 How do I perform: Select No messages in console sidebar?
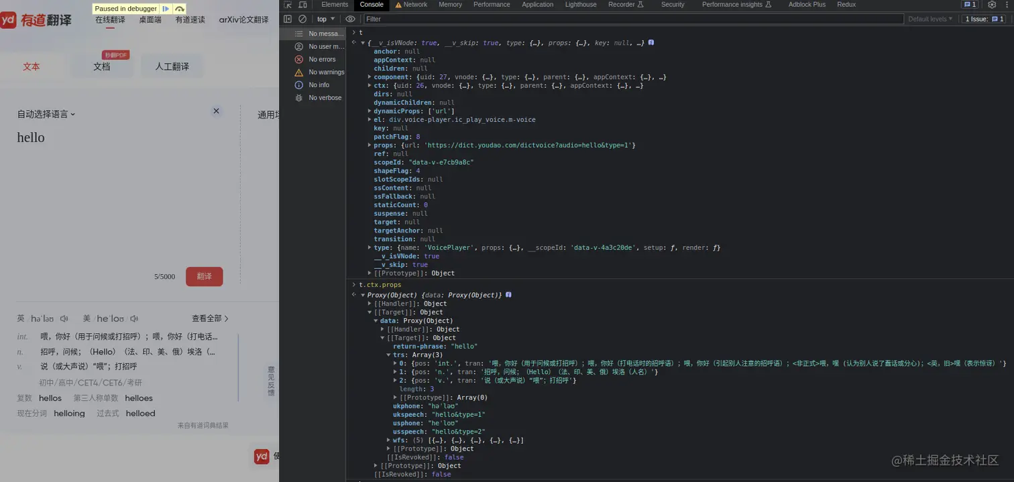click(319, 34)
